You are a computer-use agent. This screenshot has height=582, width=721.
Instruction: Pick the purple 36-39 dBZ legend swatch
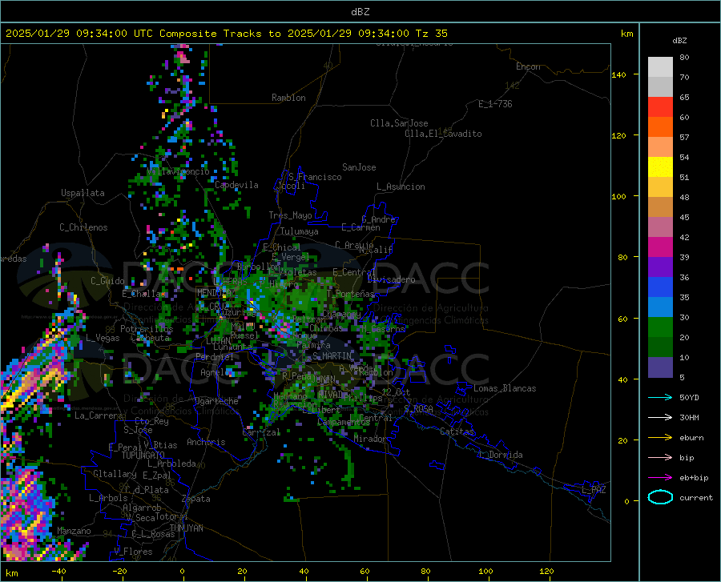[660, 267]
